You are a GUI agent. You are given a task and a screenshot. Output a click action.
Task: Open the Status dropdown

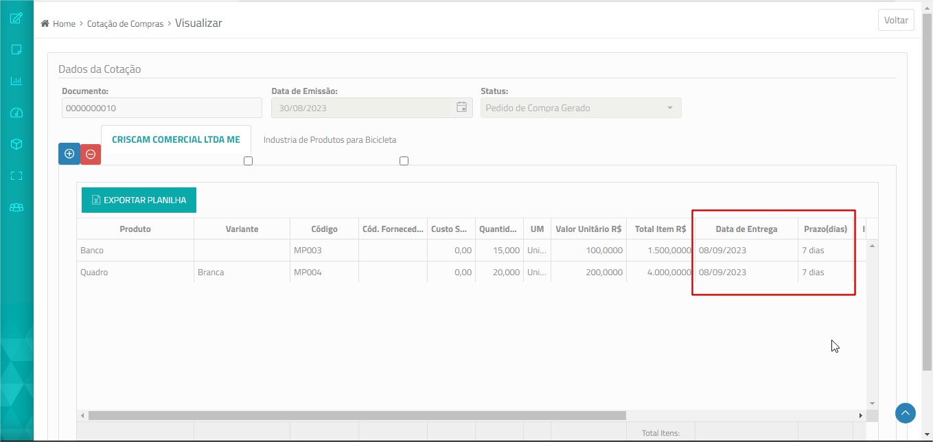(581, 108)
